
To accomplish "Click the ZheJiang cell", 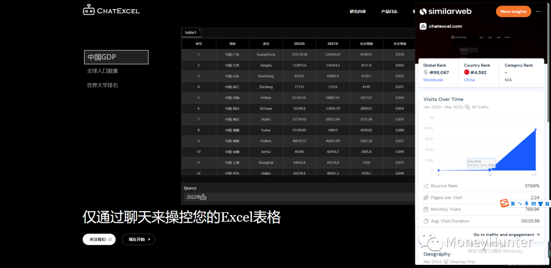I will pos(266,87).
